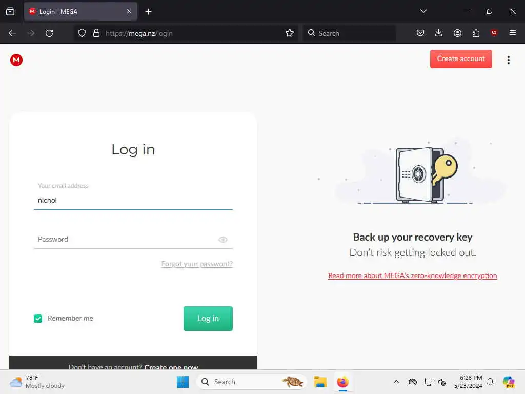The image size is (525, 394).
Task: Open the Windows Start menu
Action: [183, 382]
